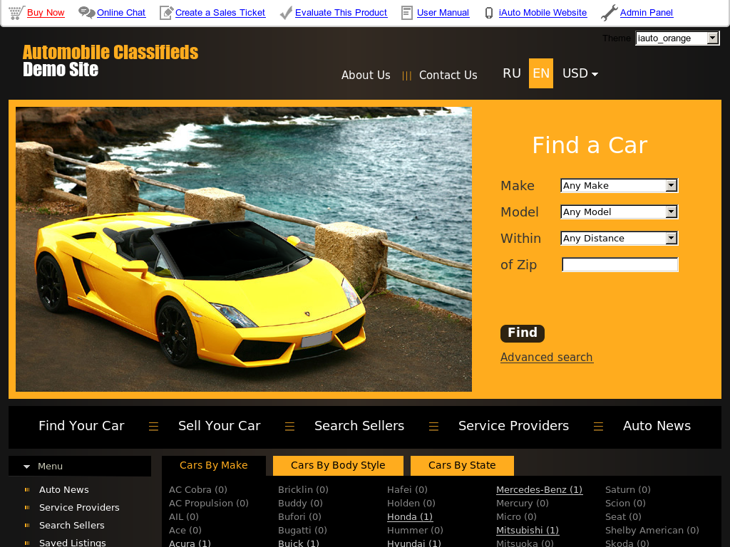The image size is (730, 547).
Task: Click the checkmark Evaluate This Product icon
Action: click(286, 13)
